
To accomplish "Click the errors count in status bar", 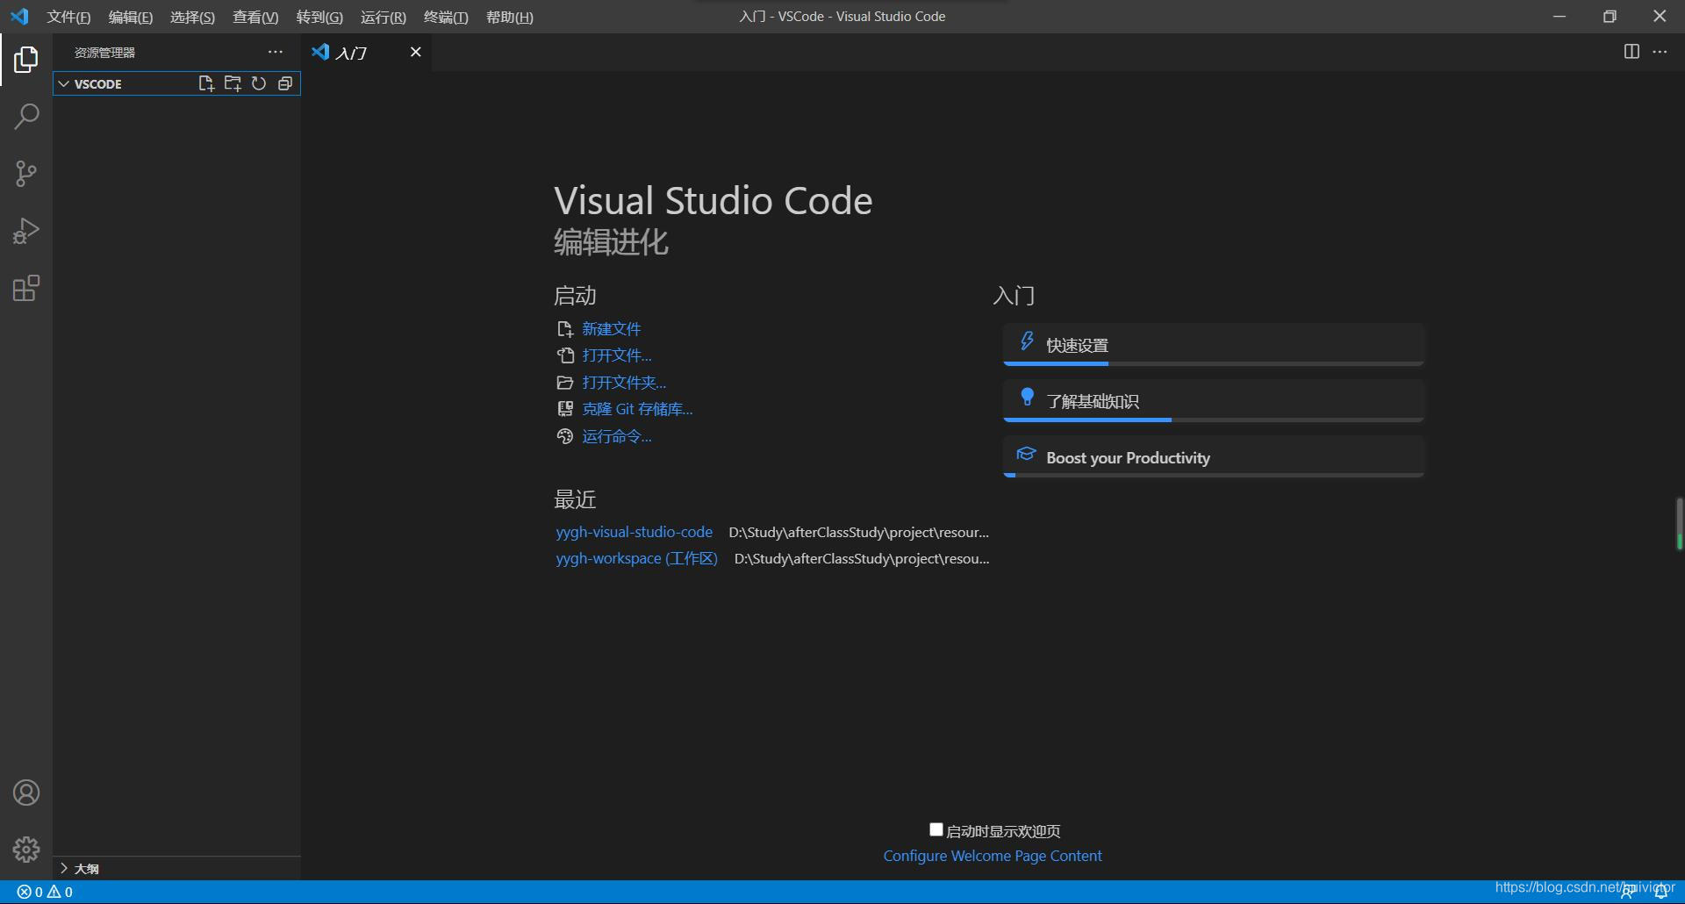I will tap(30, 892).
